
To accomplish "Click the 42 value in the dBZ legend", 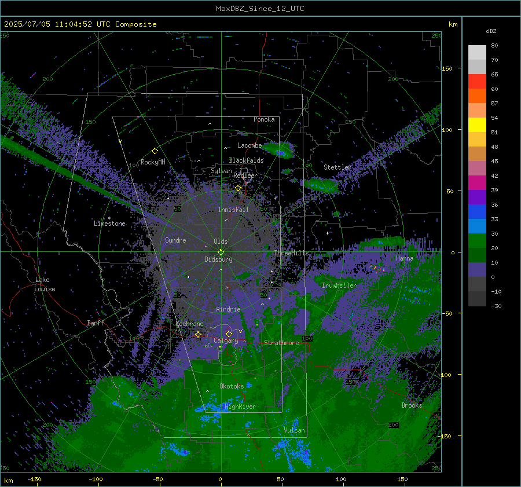I will (x=494, y=176).
